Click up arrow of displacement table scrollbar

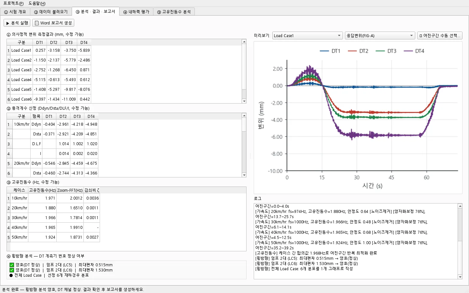[244, 42]
